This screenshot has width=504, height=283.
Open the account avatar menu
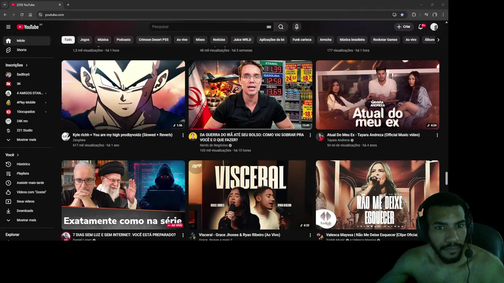point(434,27)
